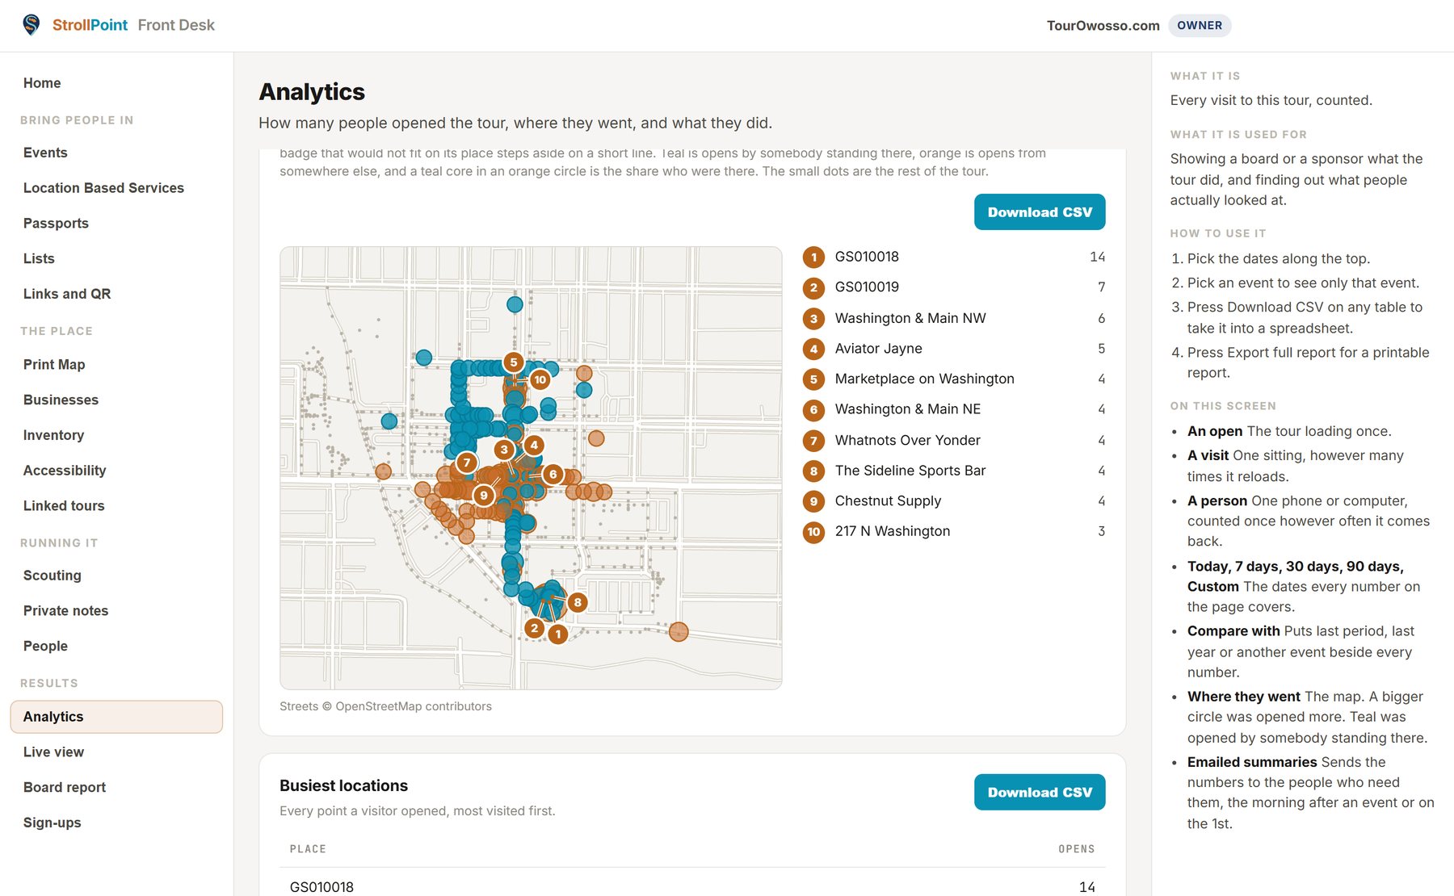1454x896 pixels.
Task: Click legend badge 1 beside GS010018
Action: [813, 257]
